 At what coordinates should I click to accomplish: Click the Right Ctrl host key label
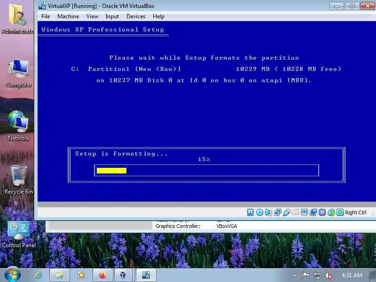[356, 212]
